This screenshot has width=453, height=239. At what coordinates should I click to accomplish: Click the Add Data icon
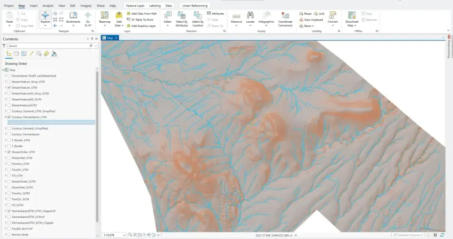coord(119,15)
